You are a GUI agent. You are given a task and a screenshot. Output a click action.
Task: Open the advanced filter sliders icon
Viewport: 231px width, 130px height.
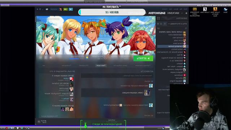[x=158, y=28]
